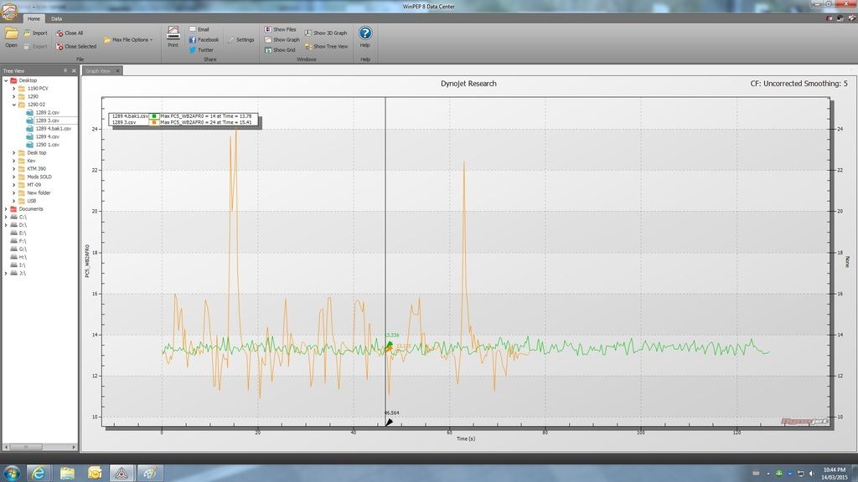Open the Max File Options dropdown

128,40
